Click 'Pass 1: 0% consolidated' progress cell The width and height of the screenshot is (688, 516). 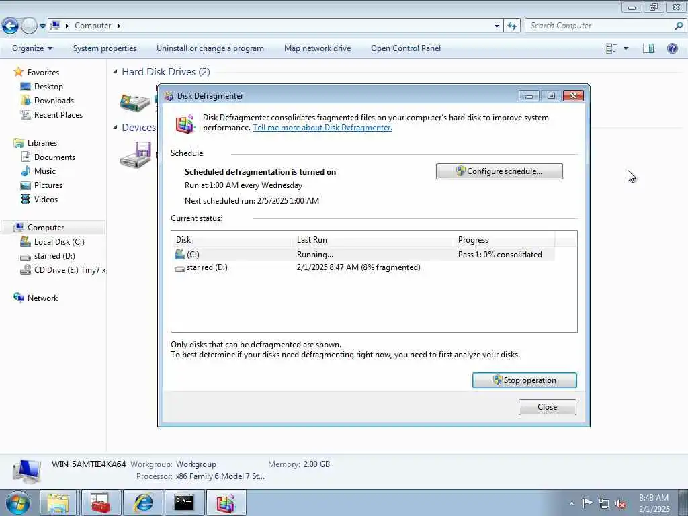pos(500,255)
